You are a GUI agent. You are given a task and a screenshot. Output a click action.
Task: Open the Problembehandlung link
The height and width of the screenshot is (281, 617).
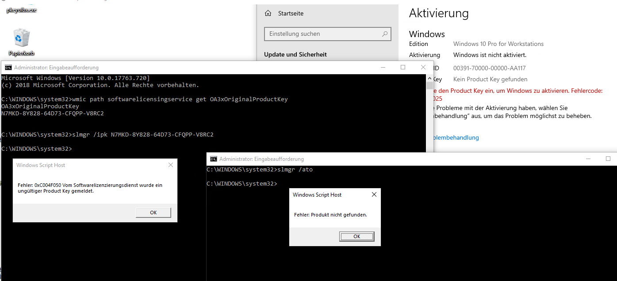tap(456, 137)
